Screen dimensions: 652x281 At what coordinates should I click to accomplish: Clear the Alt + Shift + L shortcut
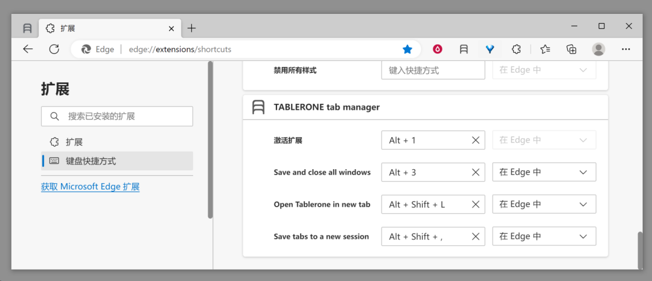[476, 204]
